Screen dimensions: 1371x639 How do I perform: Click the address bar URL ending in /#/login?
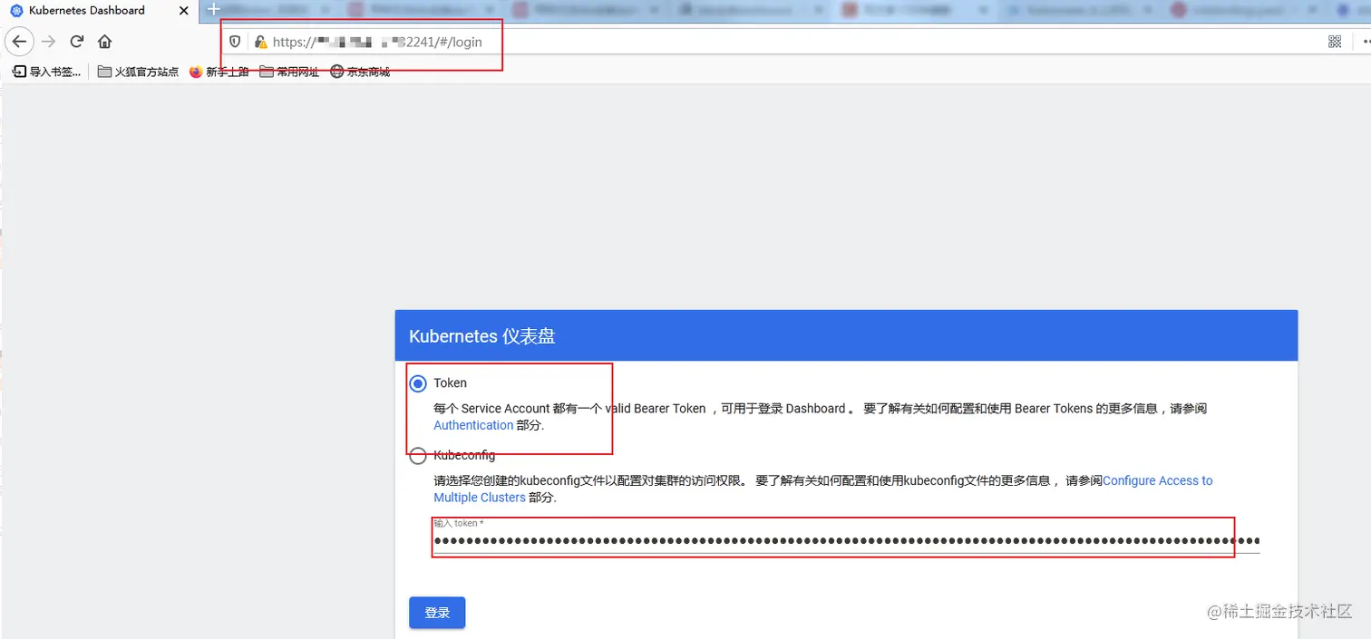(377, 42)
